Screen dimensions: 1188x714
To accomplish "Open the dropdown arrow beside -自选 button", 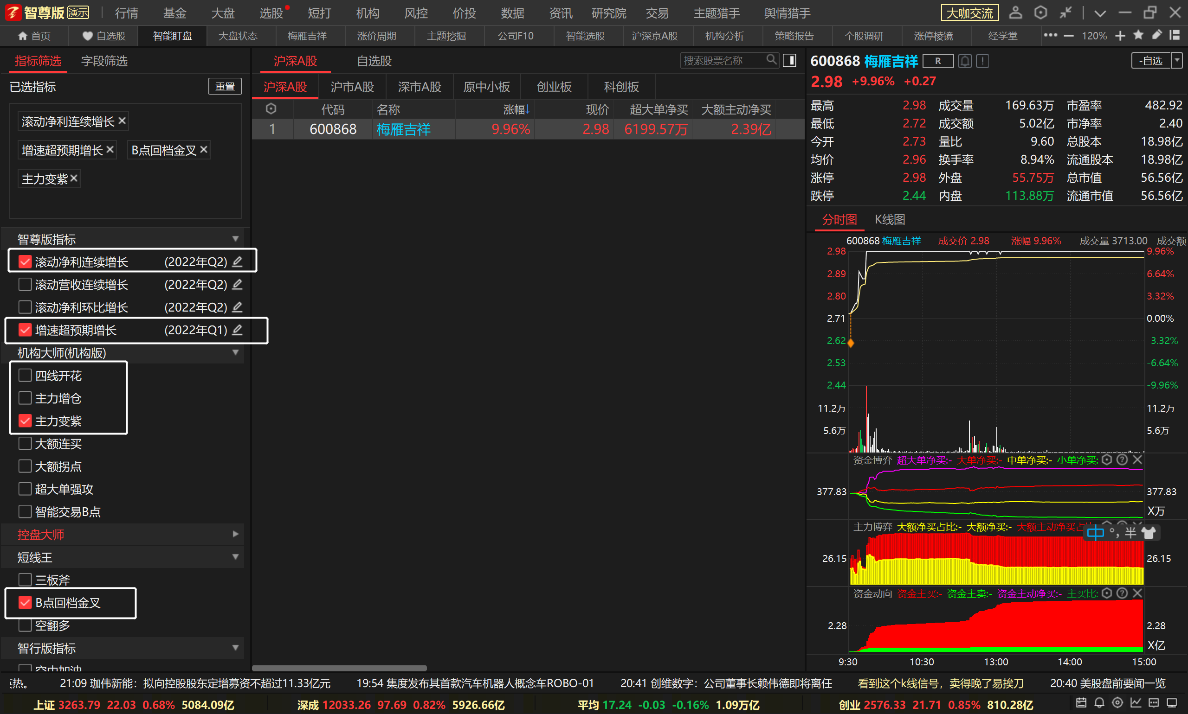I will pyautogui.click(x=1177, y=61).
